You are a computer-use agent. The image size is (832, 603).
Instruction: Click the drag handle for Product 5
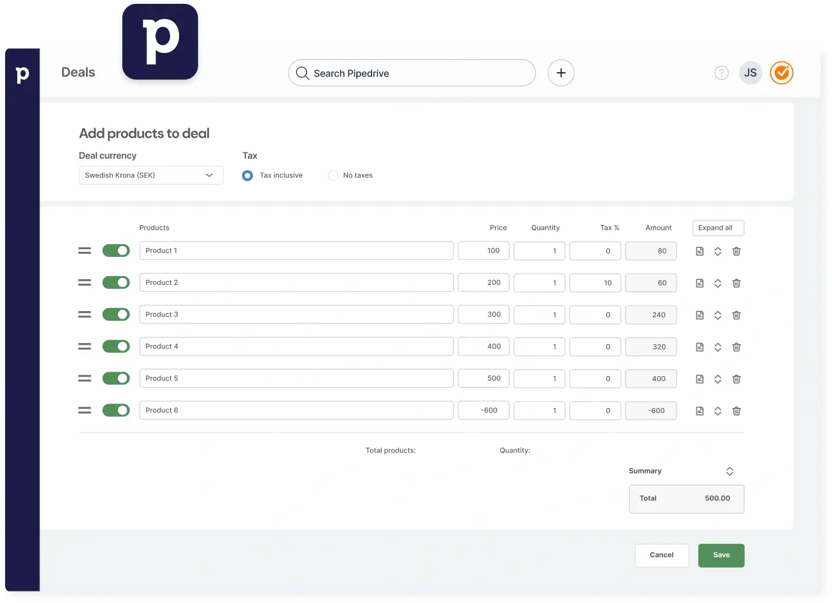click(85, 378)
